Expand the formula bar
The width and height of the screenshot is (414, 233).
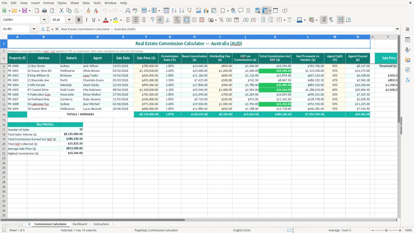pos(397,29)
